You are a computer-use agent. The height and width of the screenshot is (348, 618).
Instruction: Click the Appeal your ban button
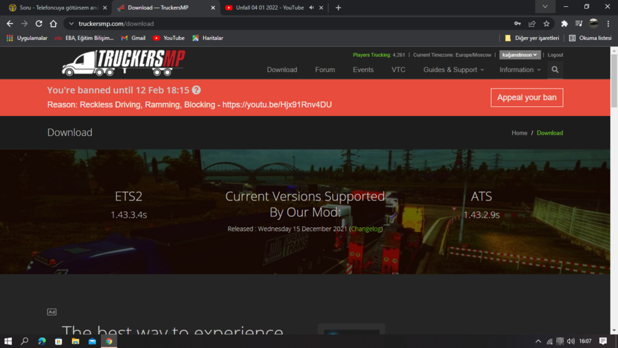point(527,97)
